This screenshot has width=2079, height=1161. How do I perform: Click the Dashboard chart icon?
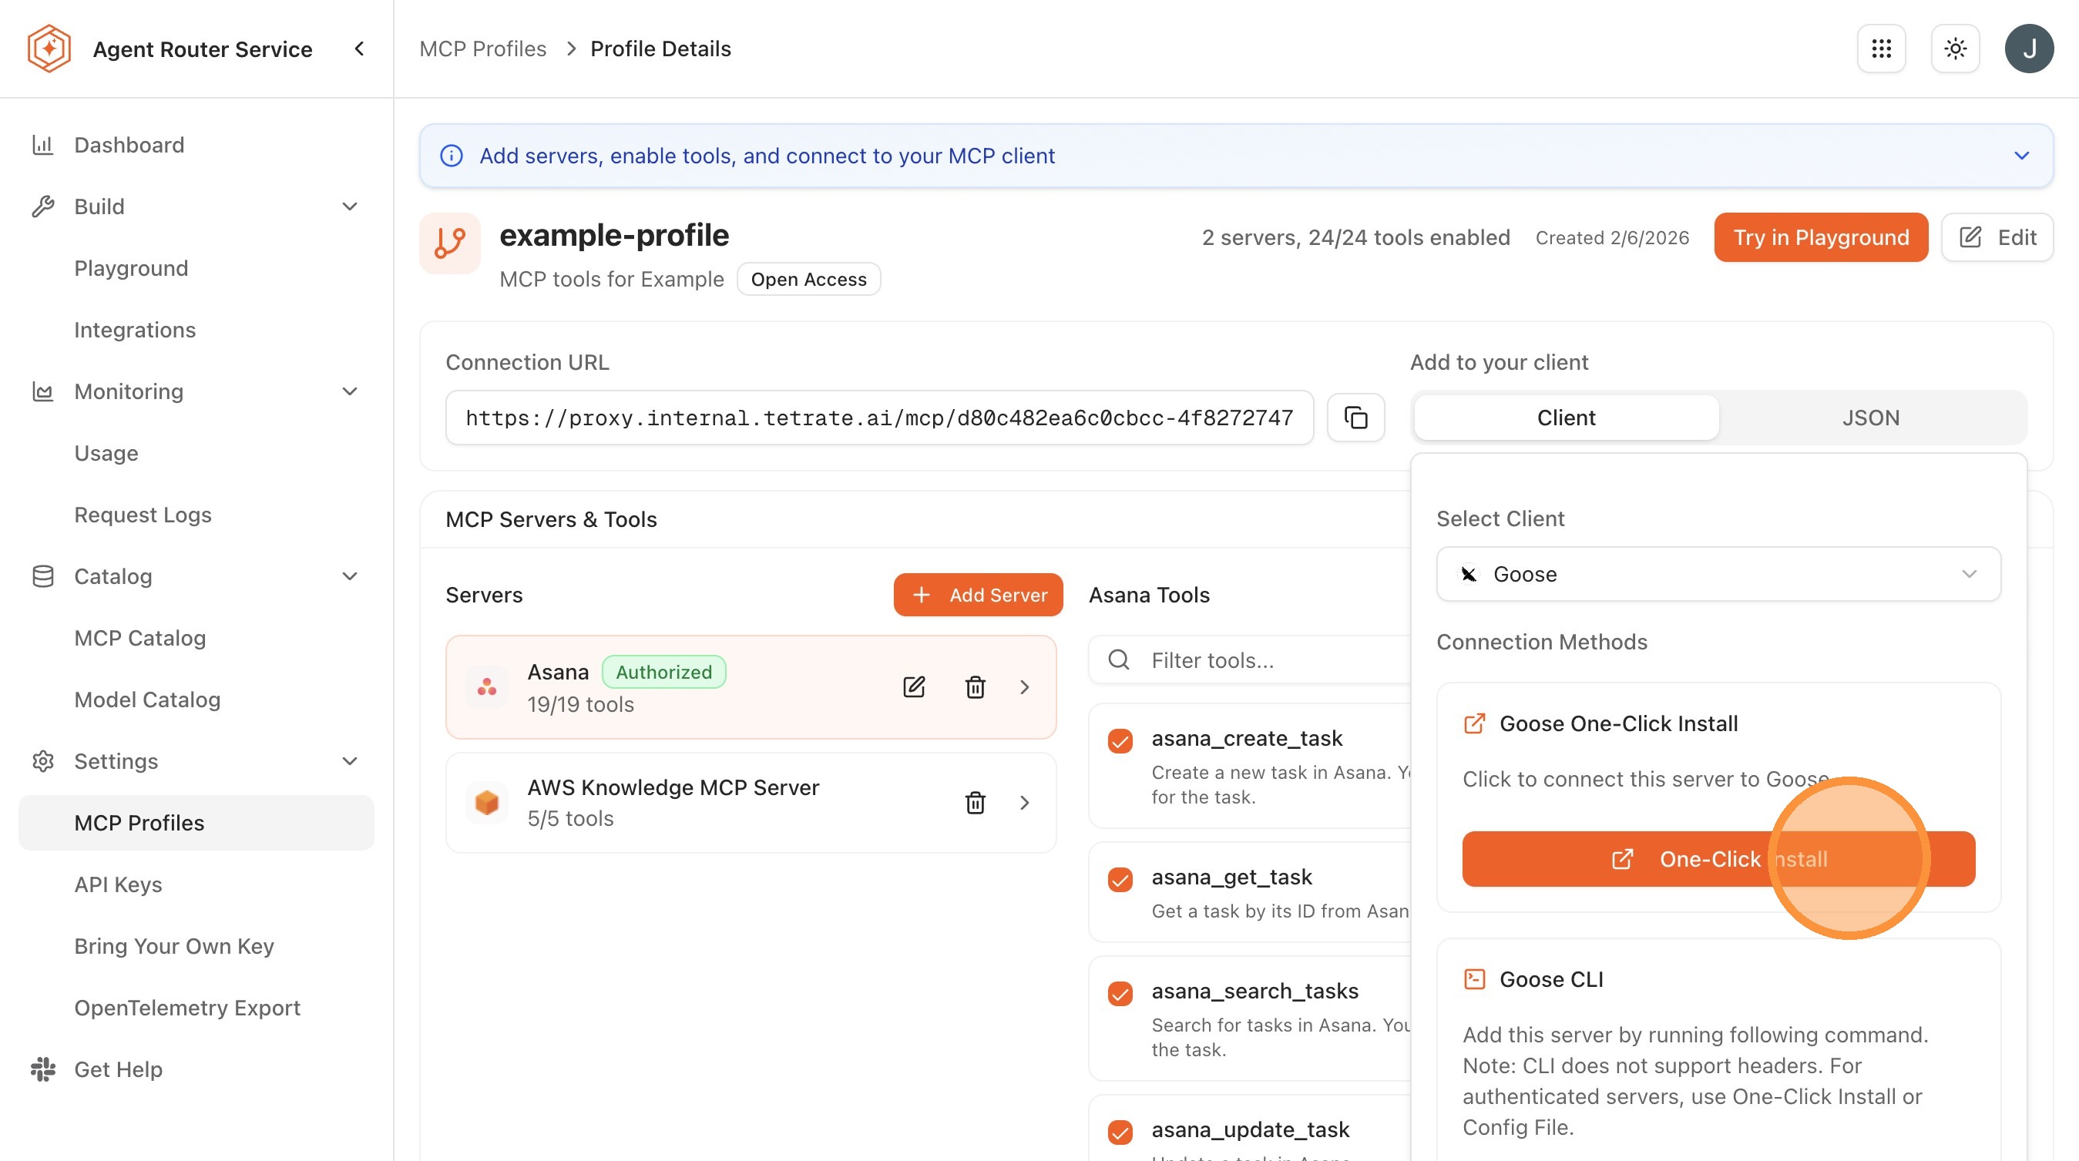(42, 144)
